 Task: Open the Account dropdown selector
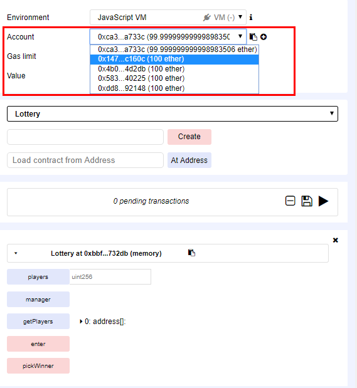(168, 37)
